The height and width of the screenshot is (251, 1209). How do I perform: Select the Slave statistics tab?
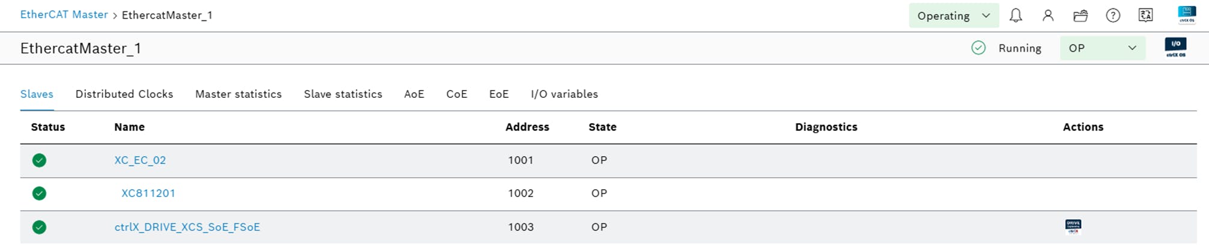[343, 94]
